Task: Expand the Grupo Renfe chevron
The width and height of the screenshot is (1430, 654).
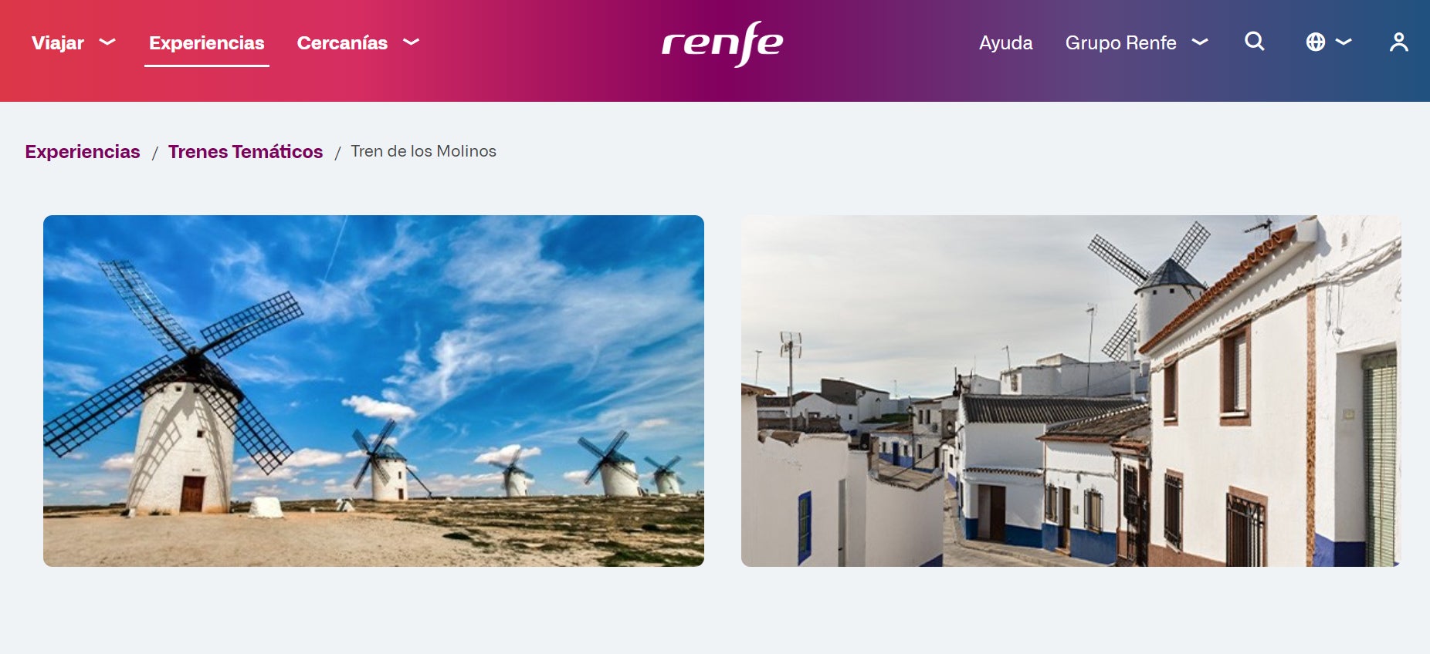Action: 1200,42
